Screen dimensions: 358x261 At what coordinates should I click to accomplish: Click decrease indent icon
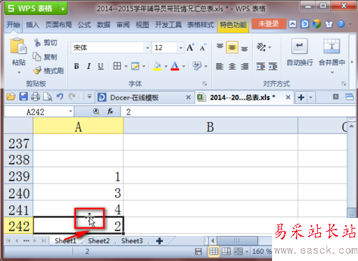pyautogui.click(x=261, y=66)
